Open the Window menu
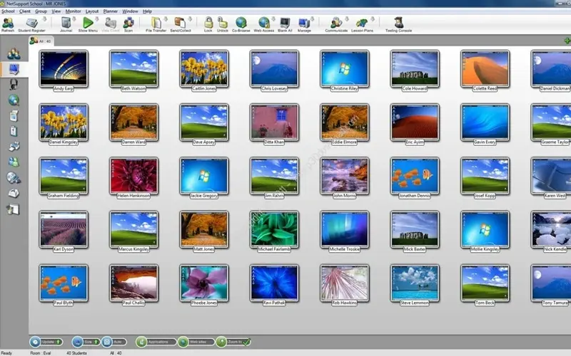This screenshot has height=356, width=571. 130,11
